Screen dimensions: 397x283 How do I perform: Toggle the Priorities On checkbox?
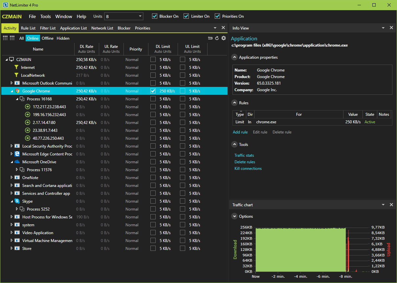click(x=217, y=16)
